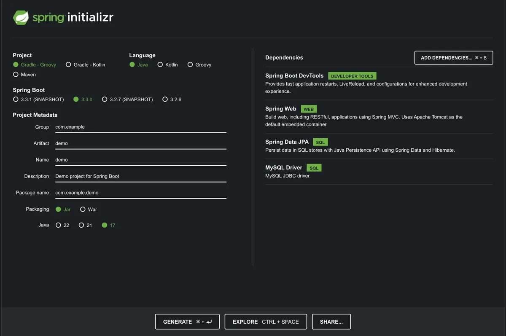Choose Spring Boot version 3.2.6
This screenshot has width=506, height=336.
click(172, 99)
